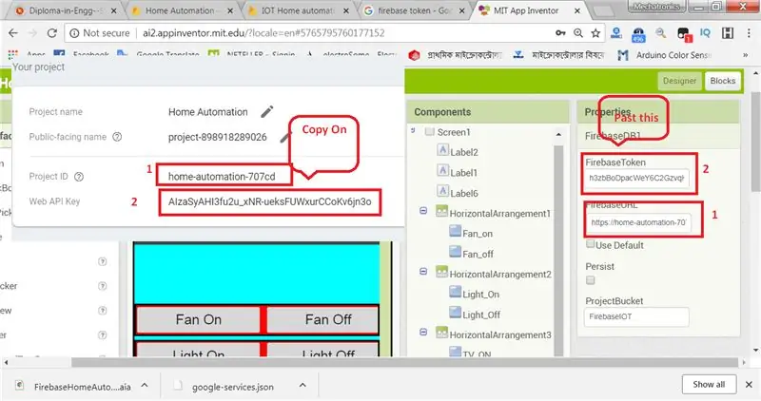The height and width of the screenshot is (401, 761).
Task: Close the MIT App Inventor tab
Action: (x=577, y=10)
